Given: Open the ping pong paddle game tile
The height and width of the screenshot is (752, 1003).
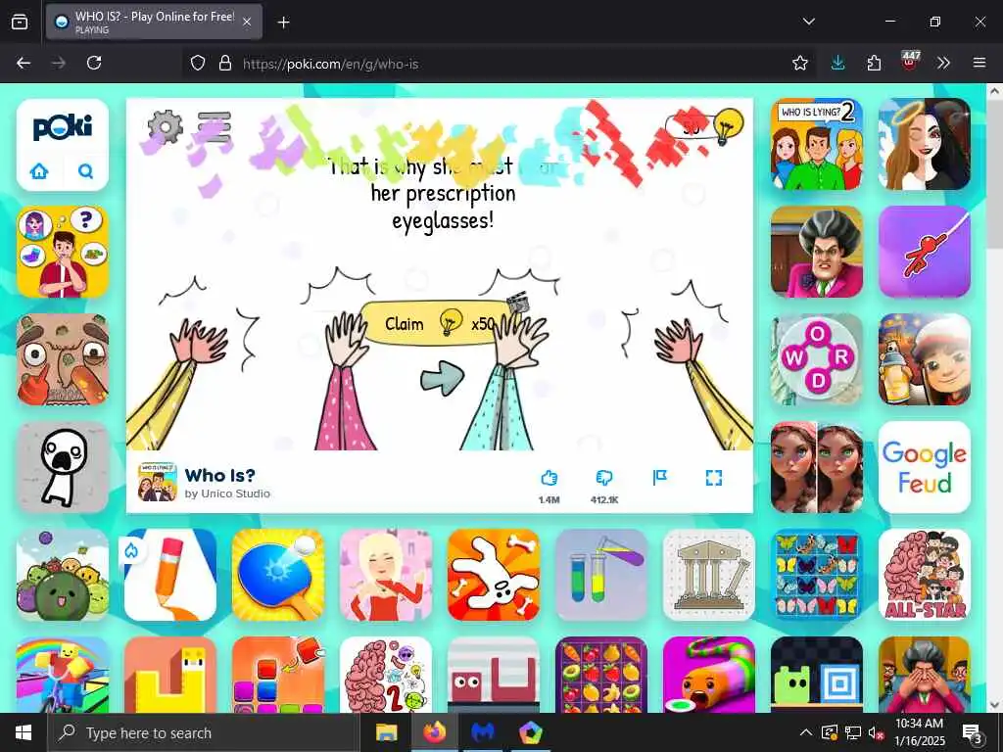Looking at the screenshot, I should 277,574.
